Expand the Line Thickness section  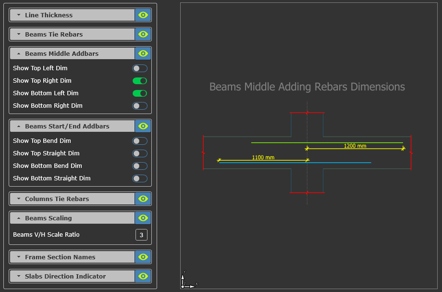tap(72, 15)
